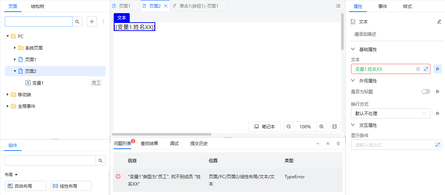Image resolution: width=445 pixels, height=195 pixels.
Task: Zoom in the canvas
Action: tap(321, 126)
